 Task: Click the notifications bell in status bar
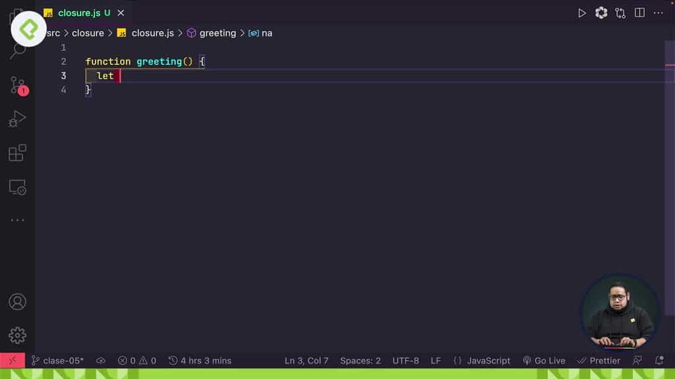(659, 361)
